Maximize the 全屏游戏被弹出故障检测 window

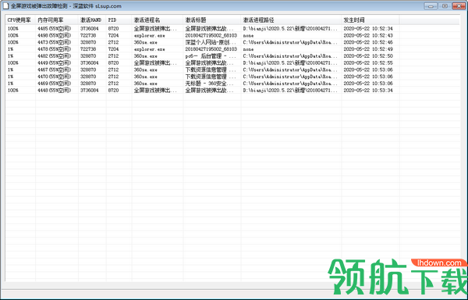(445, 5)
